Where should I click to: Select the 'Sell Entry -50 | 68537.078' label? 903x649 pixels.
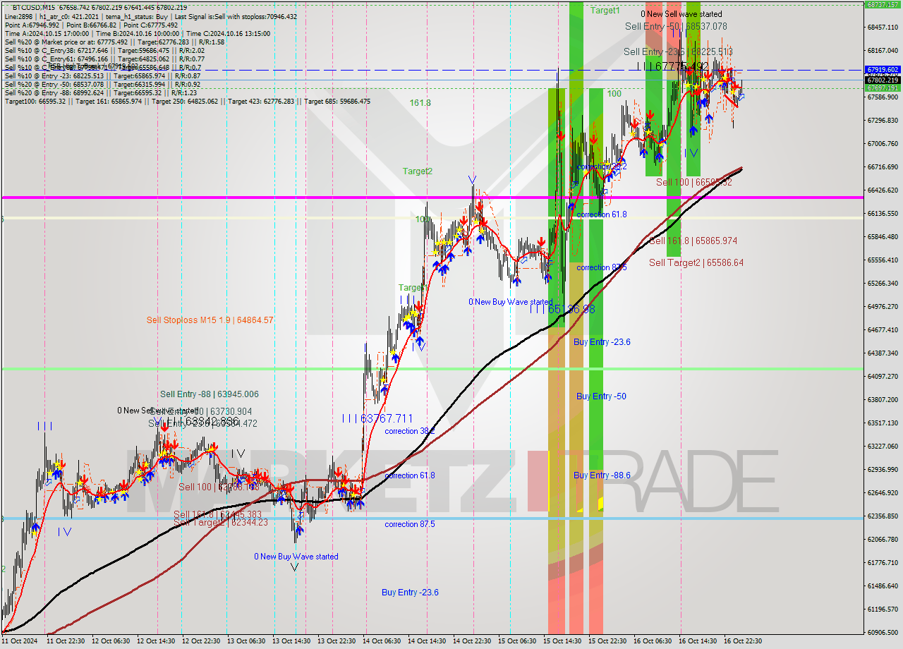pyautogui.click(x=676, y=26)
